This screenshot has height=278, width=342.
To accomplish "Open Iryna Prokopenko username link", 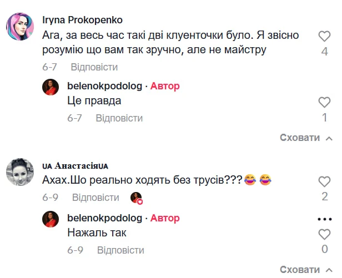I will [x=82, y=19].
